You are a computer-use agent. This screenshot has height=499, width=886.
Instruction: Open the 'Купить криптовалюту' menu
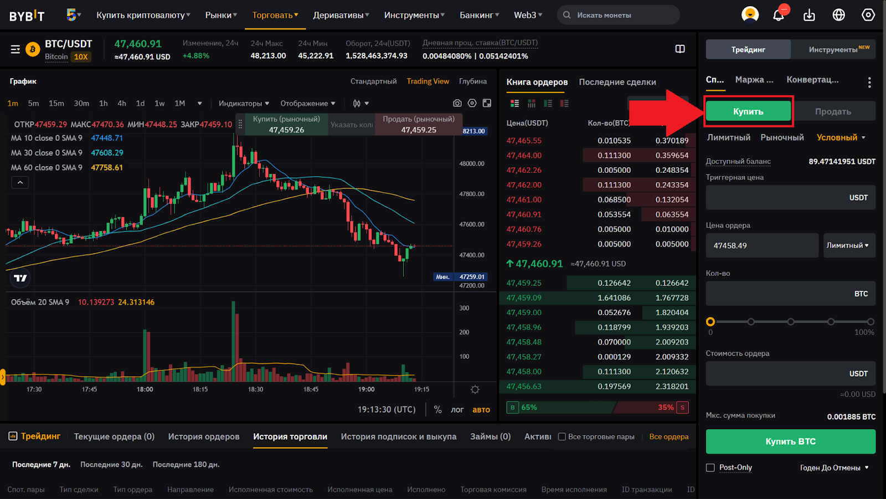[x=143, y=15]
